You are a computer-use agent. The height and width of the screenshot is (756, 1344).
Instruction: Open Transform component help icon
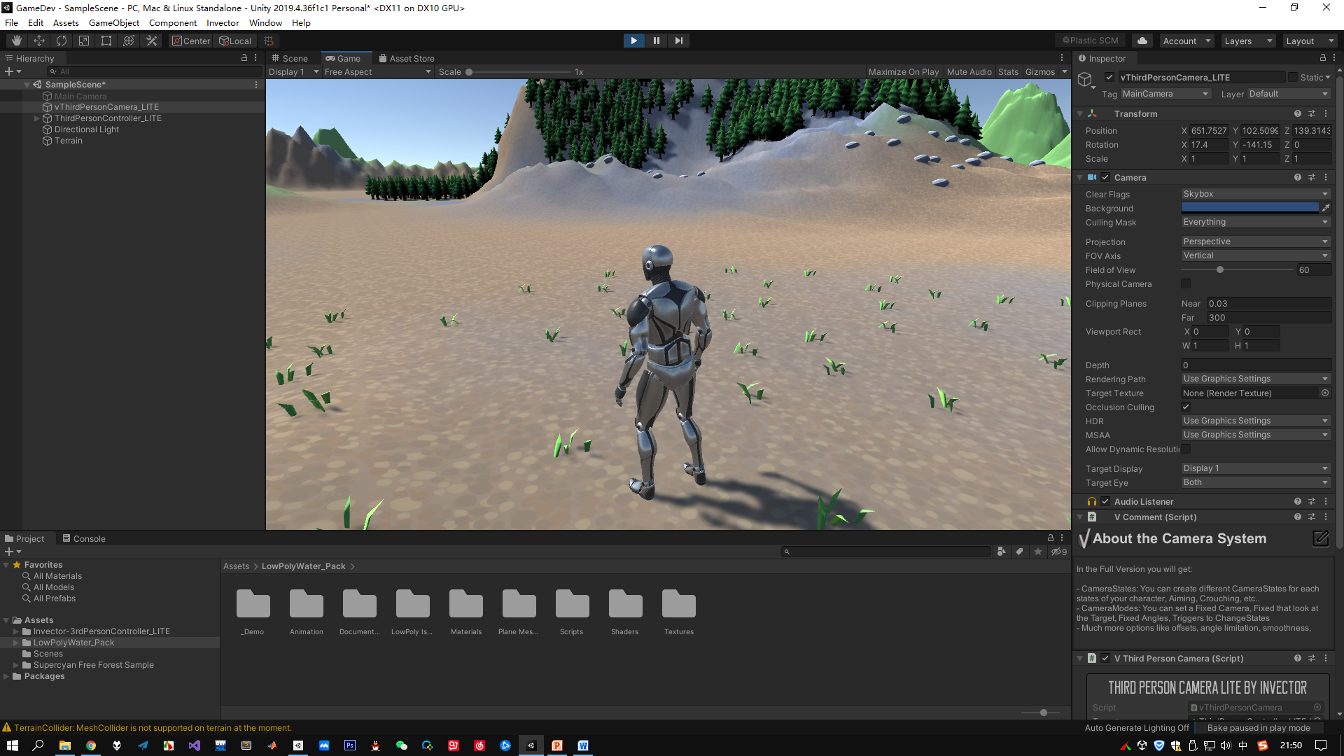coord(1298,113)
